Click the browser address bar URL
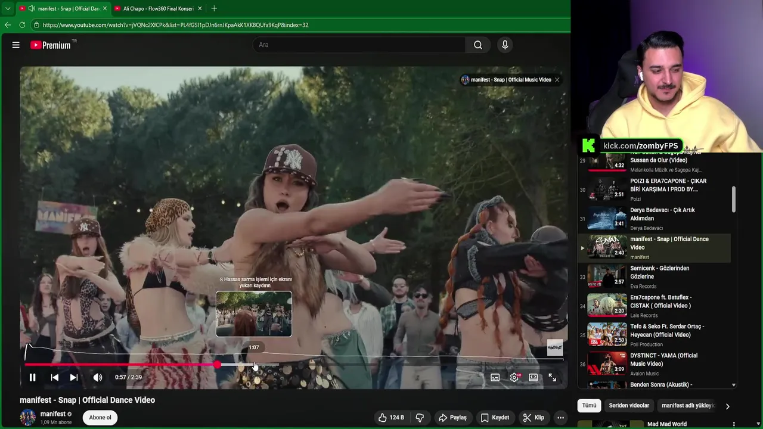This screenshot has height=429, width=763. (176, 25)
